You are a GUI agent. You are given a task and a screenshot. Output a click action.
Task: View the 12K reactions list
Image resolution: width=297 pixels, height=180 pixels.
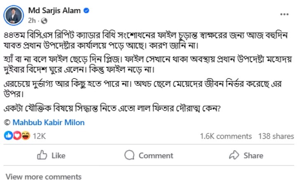point(39,136)
